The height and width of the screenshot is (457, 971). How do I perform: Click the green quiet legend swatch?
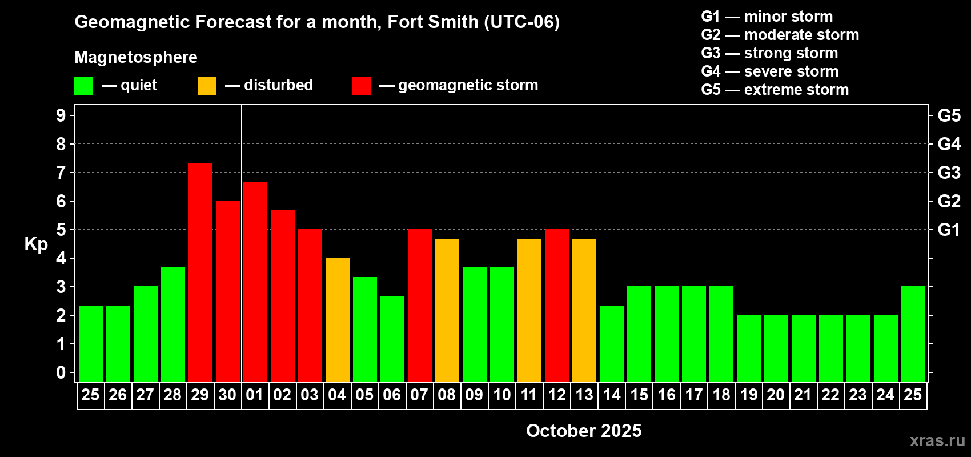[x=83, y=86]
